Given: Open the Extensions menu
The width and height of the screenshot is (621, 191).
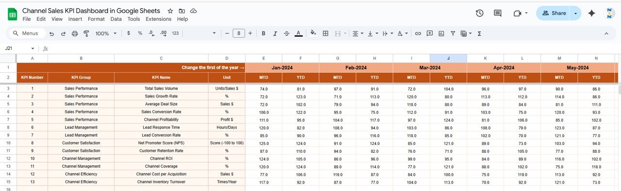Looking at the screenshot, I should 159,19.
